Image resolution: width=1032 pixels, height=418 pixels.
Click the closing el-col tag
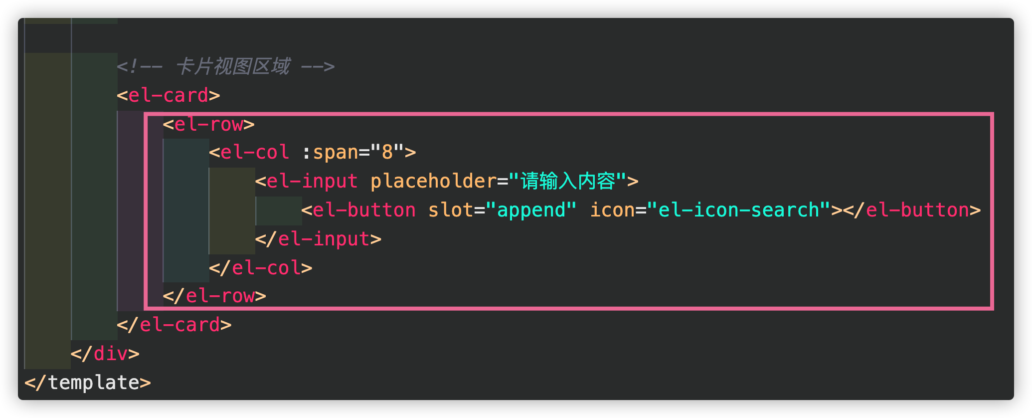coord(261,268)
